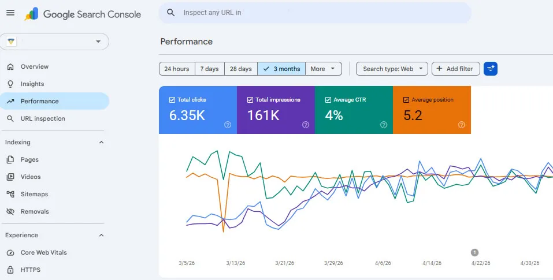Click the Google Search Console logo
The width and height of the screenshot is (553, 280).
[83, 14]
